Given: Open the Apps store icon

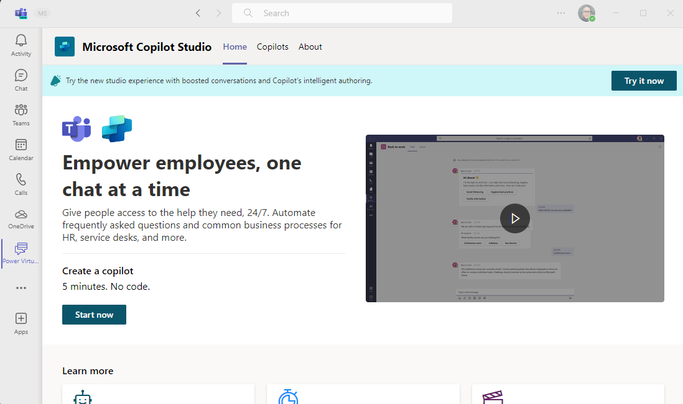Looking at the screenshot, I should click(x=21, y=324).
